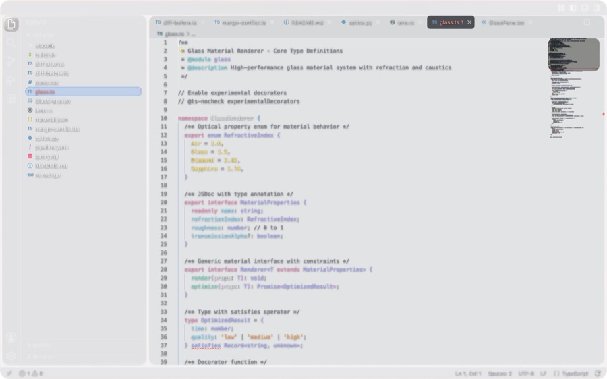The image size is (607, 379).
Task: Switch to the optics.py tab
Action: pyautogui.click(x=359, y=22)
